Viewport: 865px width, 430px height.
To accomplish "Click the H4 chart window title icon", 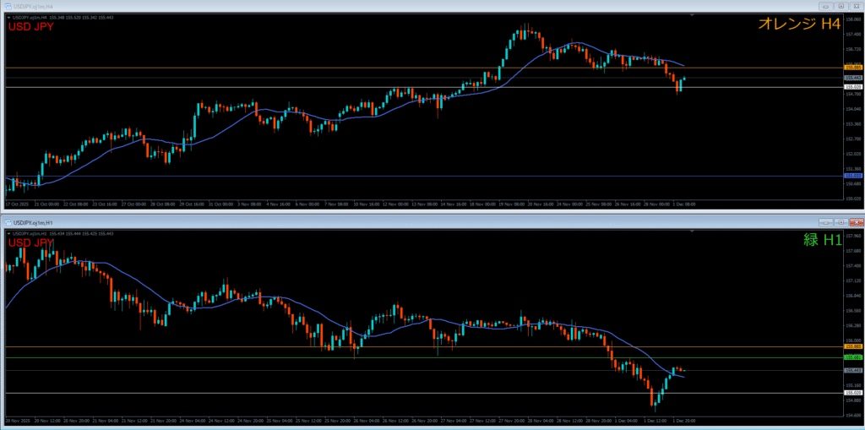I will [x=7, y=6].
